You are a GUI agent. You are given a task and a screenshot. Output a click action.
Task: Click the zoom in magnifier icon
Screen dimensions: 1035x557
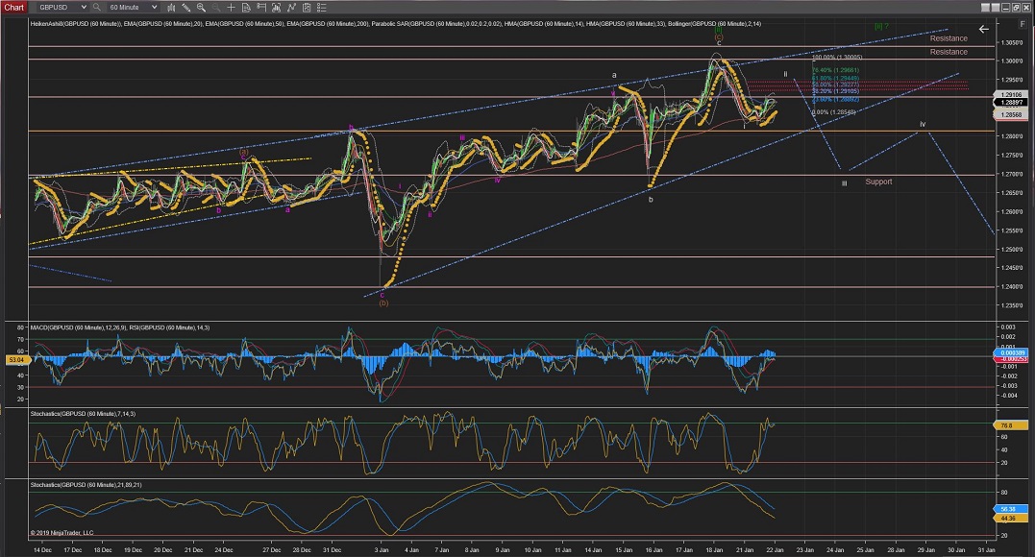(x=200, y=7)
